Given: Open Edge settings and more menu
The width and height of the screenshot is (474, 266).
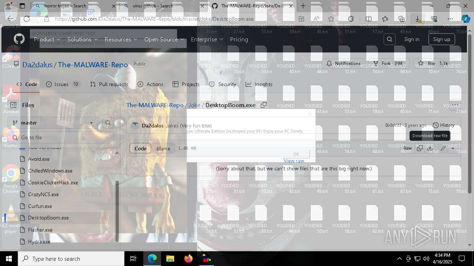Looking at the screenshot, I should 450,19.
